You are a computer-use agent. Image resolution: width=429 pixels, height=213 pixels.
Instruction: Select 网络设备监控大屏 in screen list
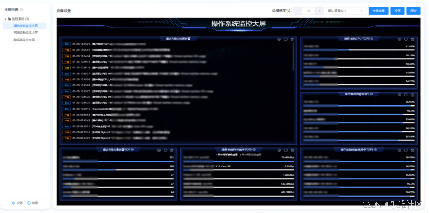click(25, 33)
